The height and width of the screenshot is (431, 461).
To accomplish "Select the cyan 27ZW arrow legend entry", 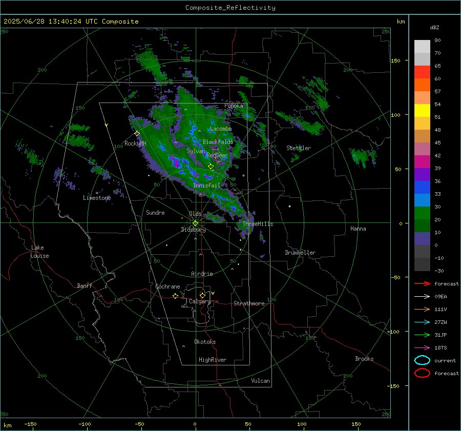I will click(x=422, y=322).
